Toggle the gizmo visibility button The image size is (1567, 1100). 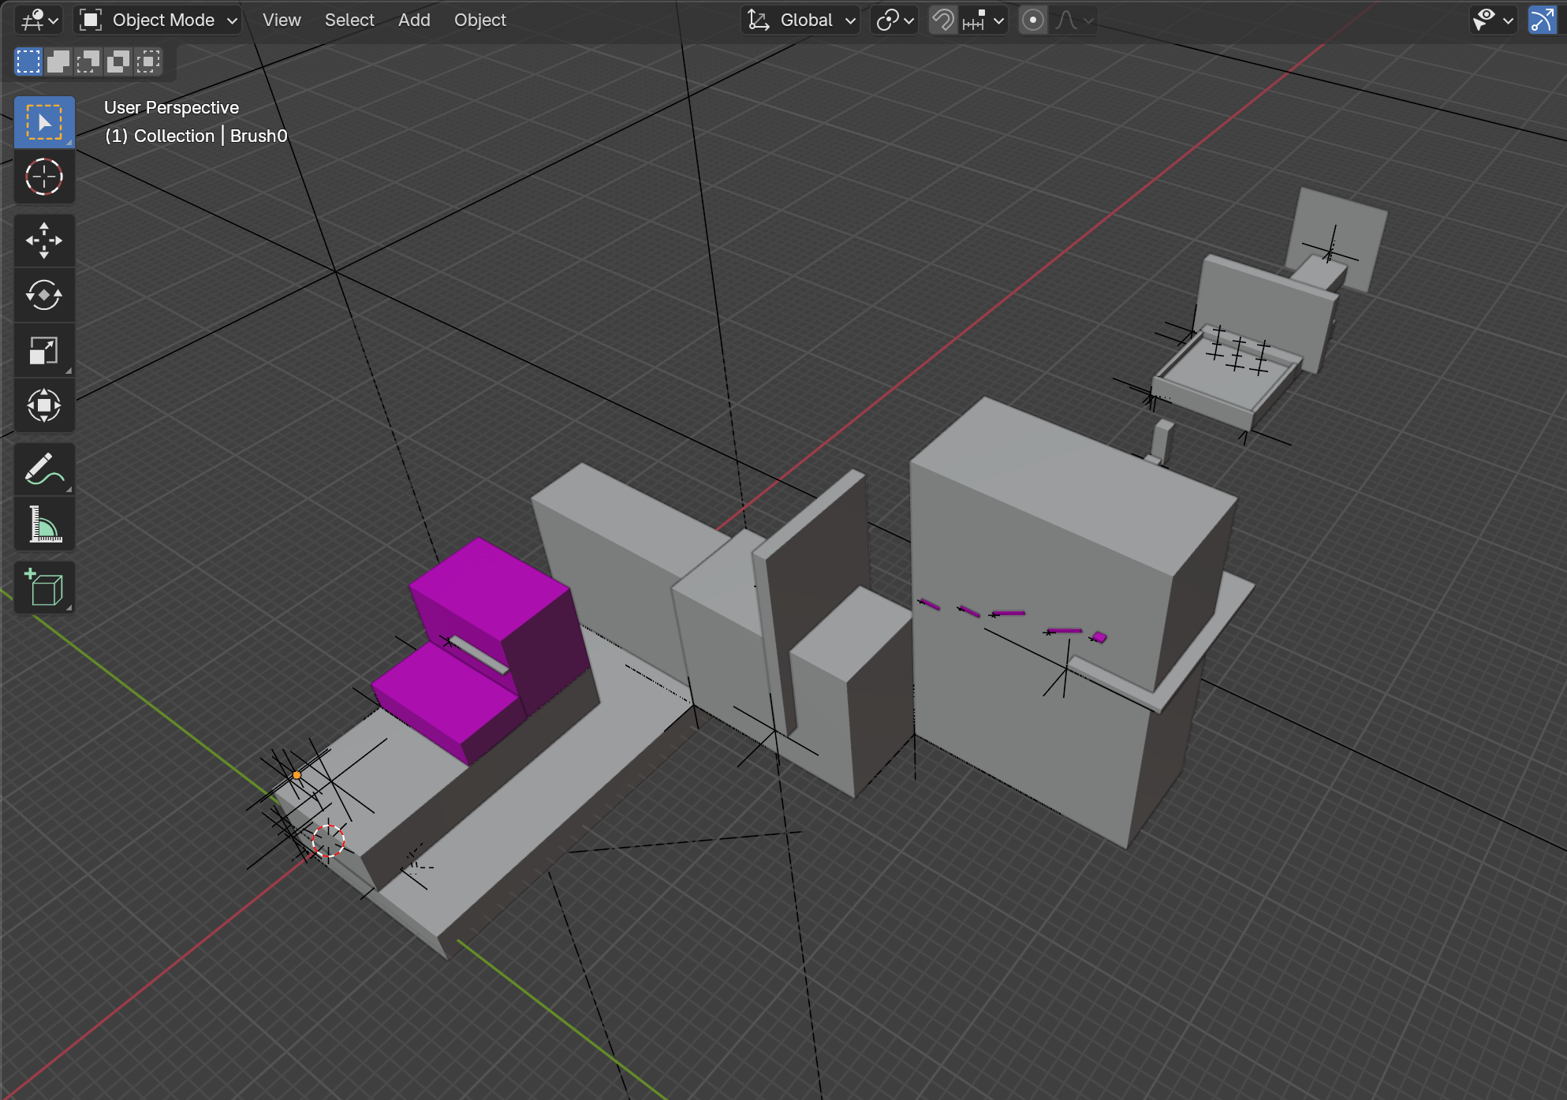(1541, 21)
